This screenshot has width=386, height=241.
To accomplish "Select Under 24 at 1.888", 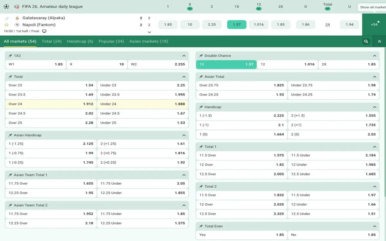I will click(x=143, y=104).
